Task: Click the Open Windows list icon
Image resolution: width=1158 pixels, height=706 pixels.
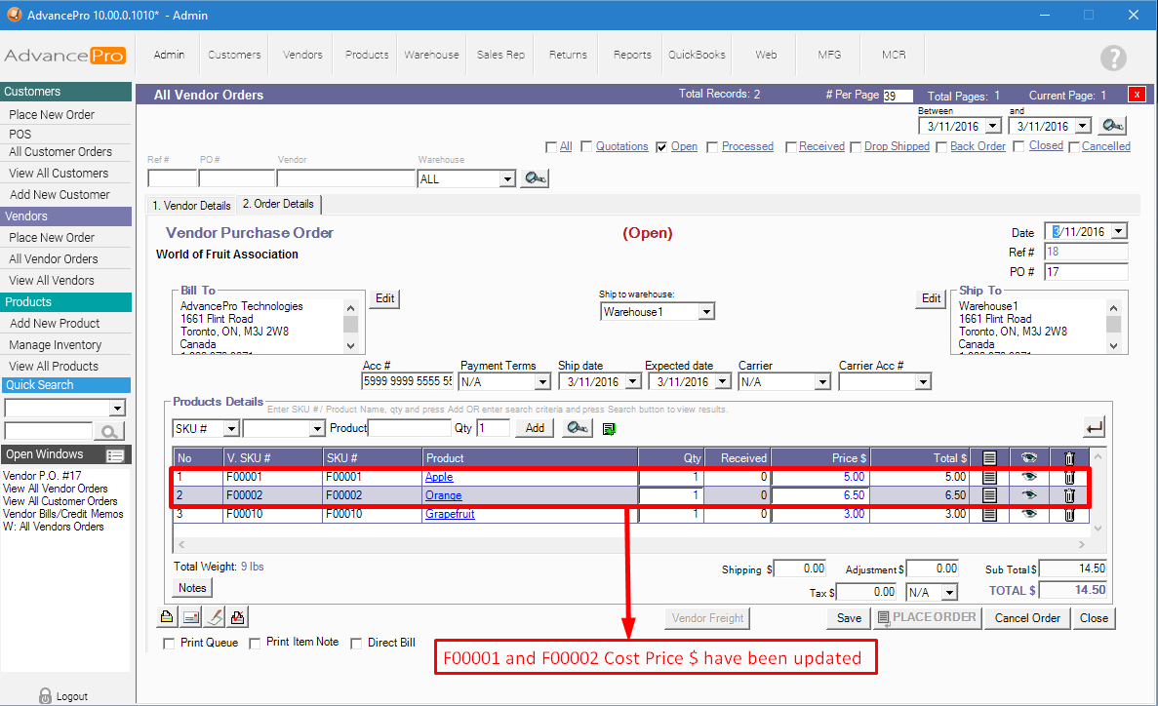Action: [x=115, y=455]
